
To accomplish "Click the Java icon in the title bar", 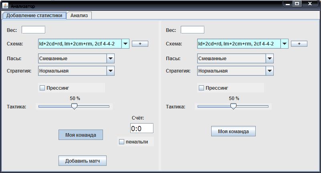I will pyautogui.click(x=5, y=6).
